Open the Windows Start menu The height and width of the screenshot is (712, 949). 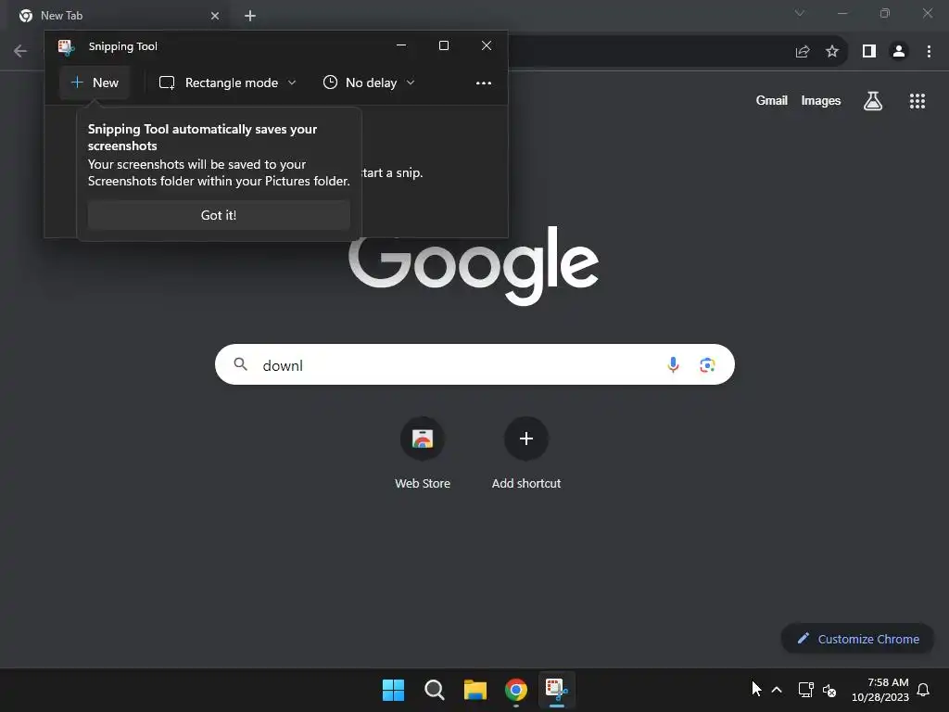tap(393, 690)
